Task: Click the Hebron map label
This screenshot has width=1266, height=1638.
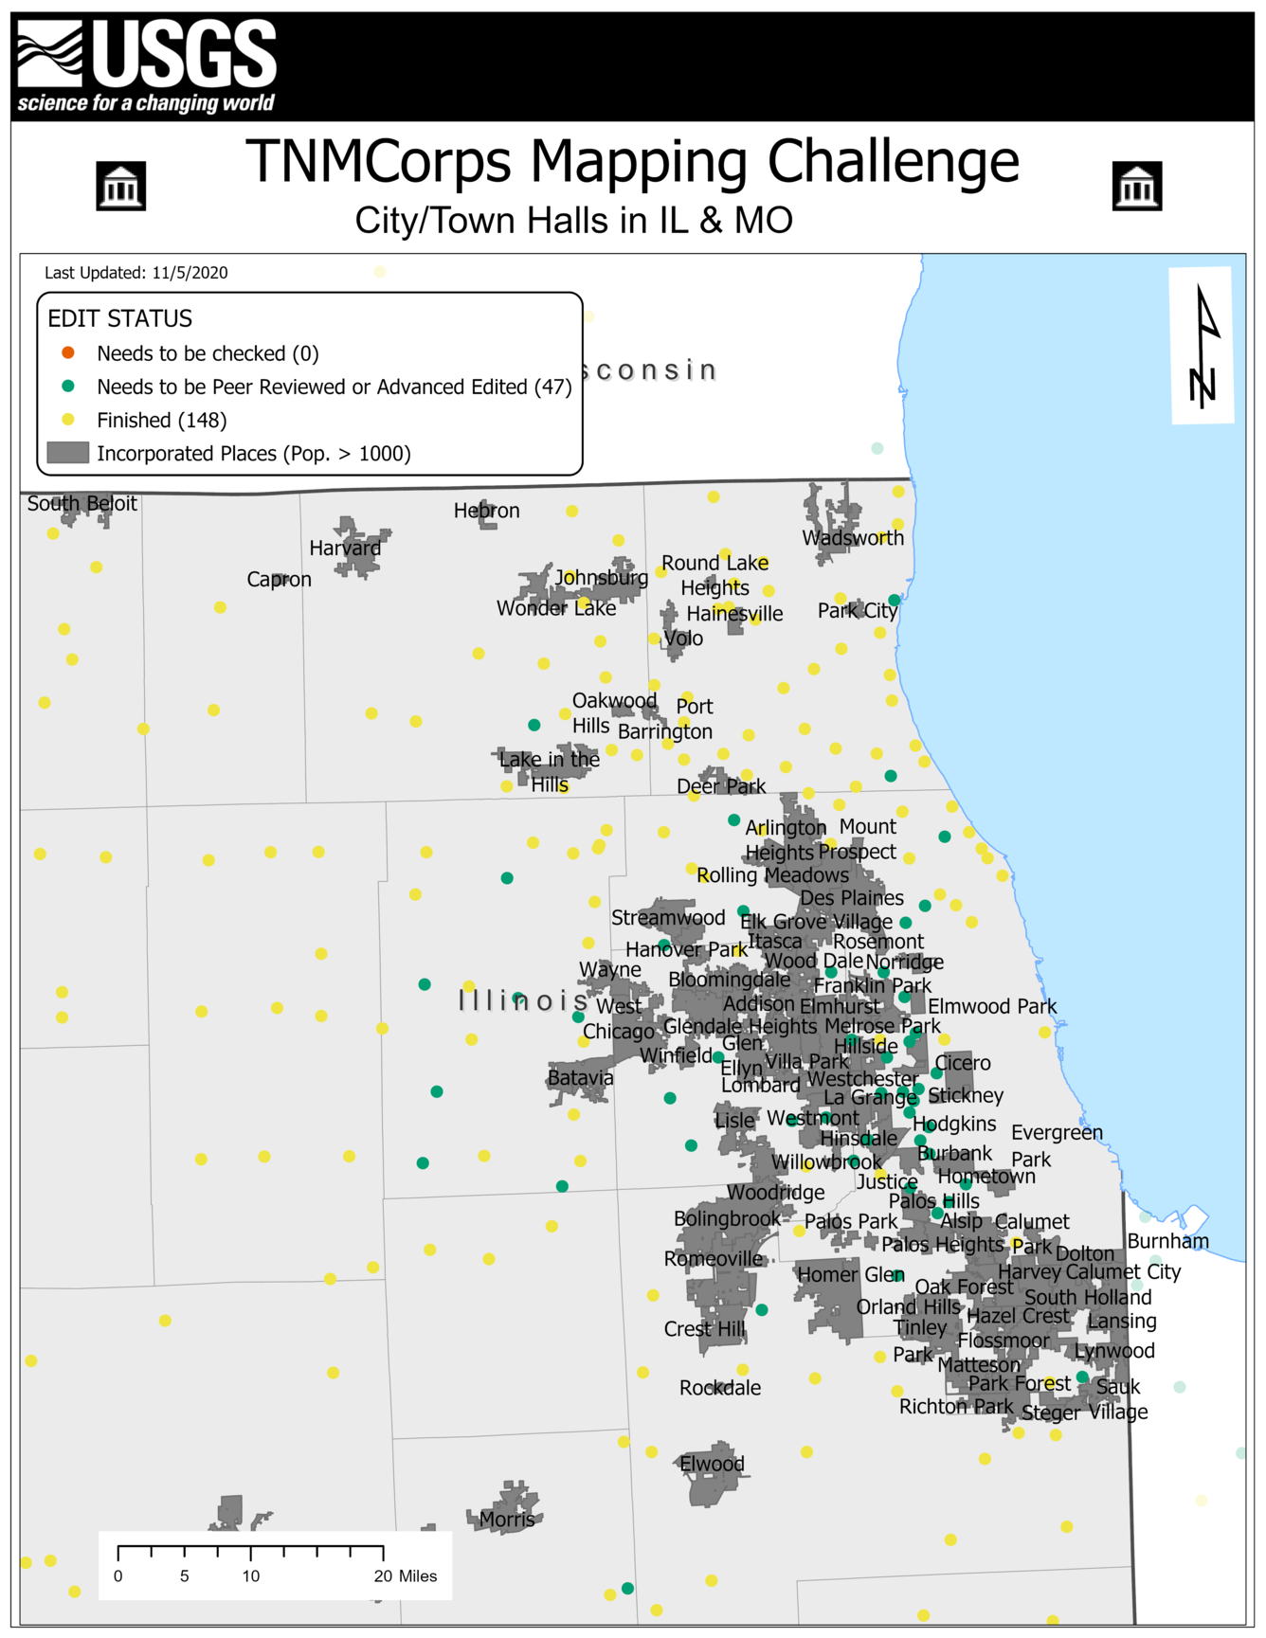Action: (487, 511)
